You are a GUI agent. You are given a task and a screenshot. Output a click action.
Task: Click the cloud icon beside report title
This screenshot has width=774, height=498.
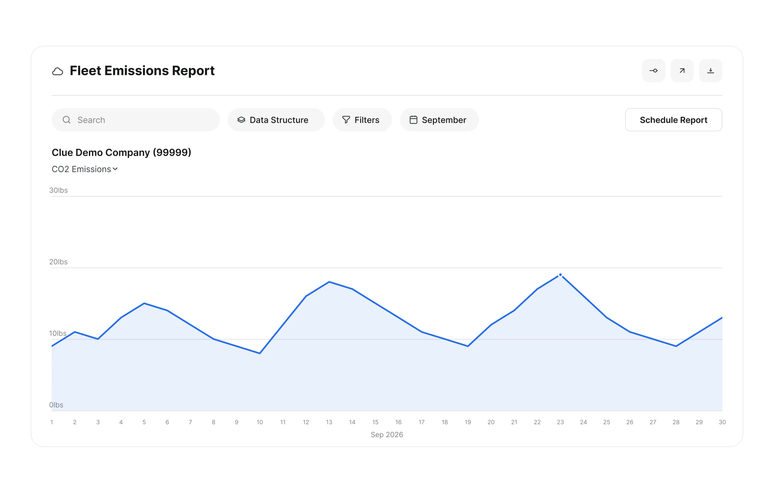click(57, 71)
